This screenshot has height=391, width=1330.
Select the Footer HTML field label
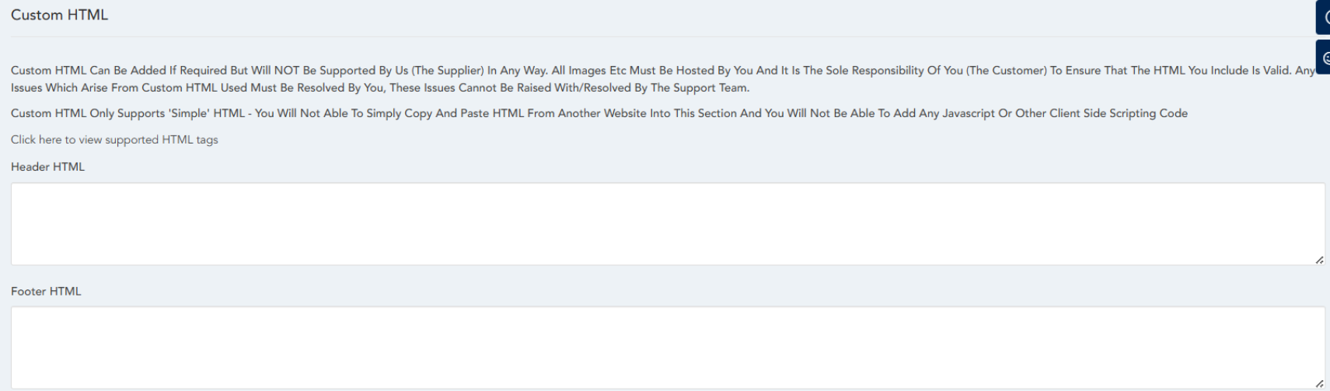coord(46,292)
